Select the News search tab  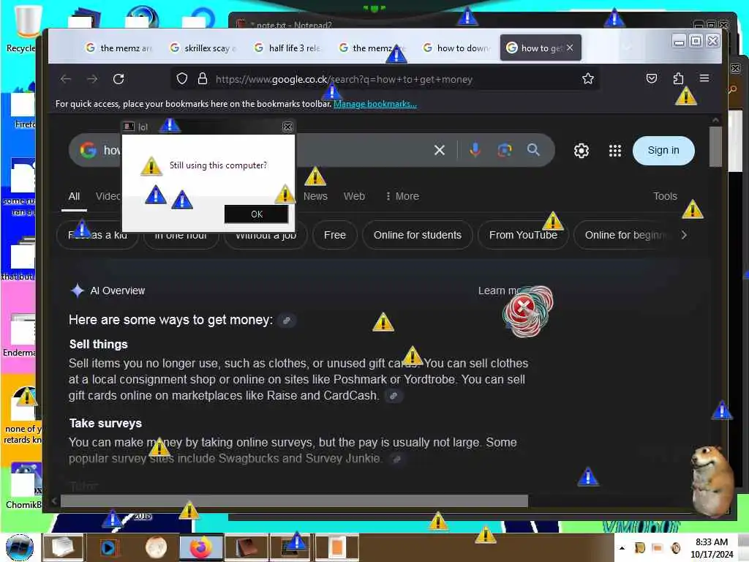316,196
